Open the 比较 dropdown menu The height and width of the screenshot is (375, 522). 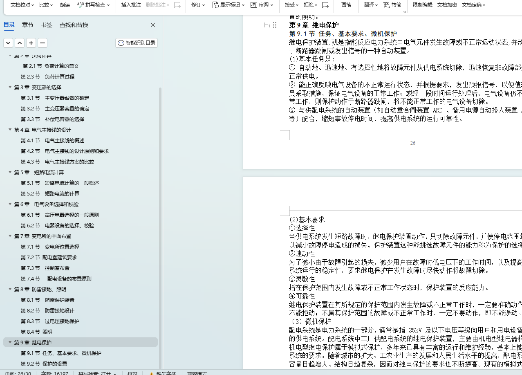(x=46, y=5)
